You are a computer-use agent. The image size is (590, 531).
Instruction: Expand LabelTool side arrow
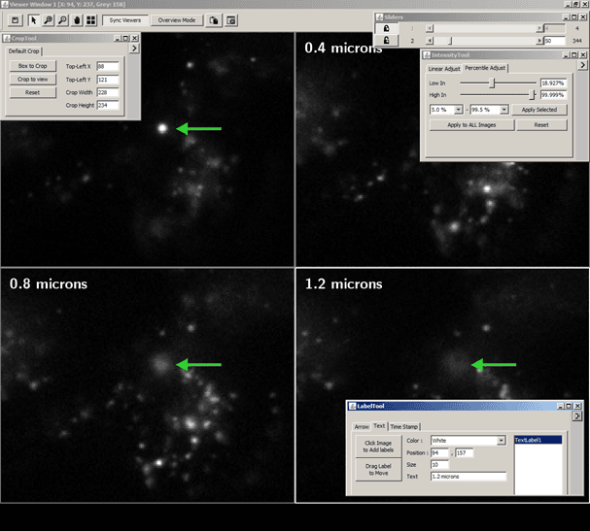pos(576,416)
